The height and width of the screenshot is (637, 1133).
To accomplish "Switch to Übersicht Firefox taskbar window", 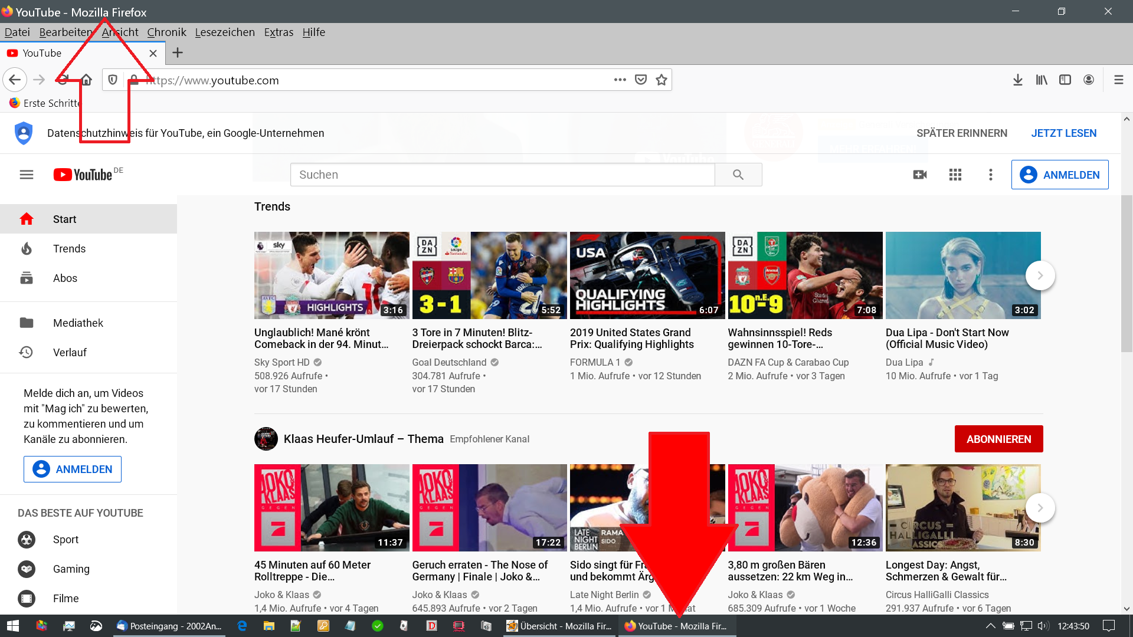I will [x=560, y=626].
